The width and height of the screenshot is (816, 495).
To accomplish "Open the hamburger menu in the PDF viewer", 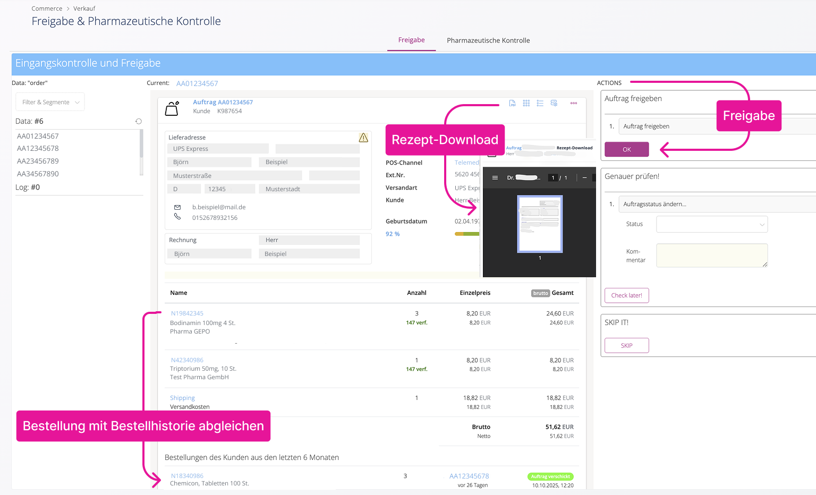I will pos(495,178).
